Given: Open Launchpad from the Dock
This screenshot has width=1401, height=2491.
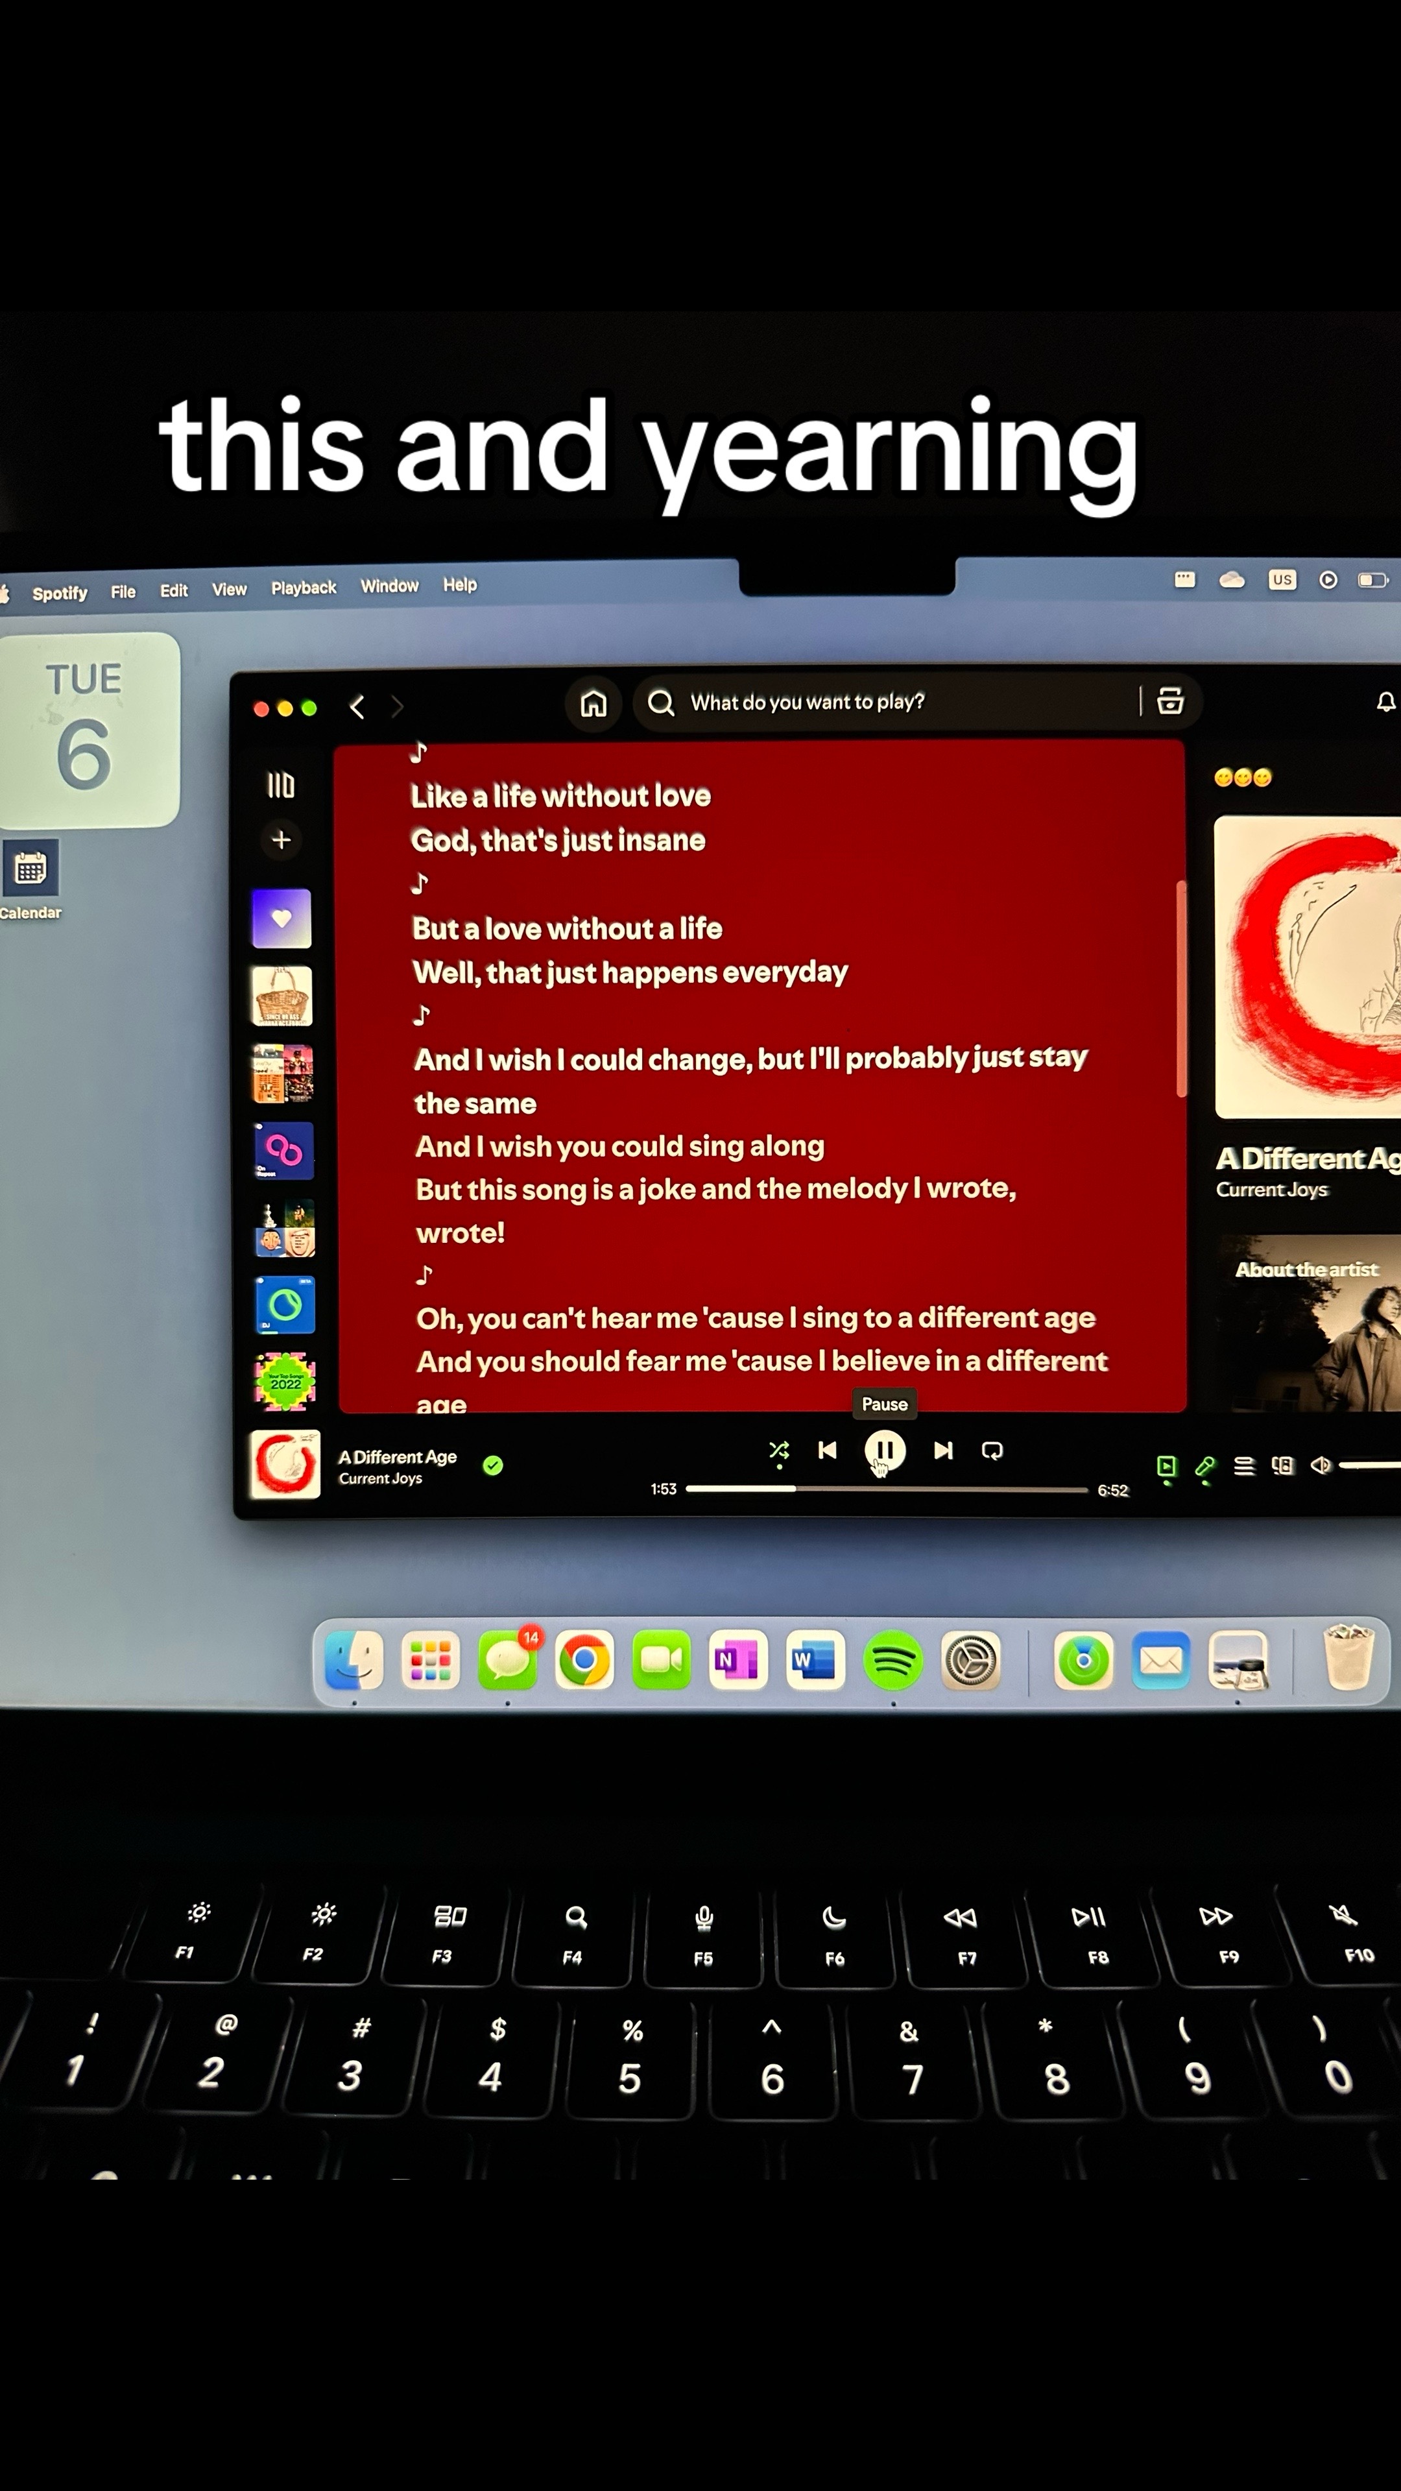Looking at the screenshot, I should tap(430, 1661).
